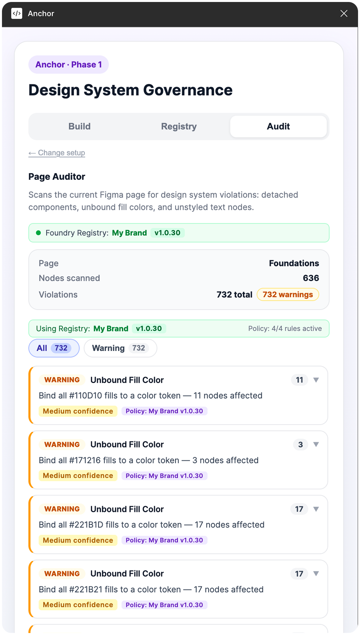360x635 pixels.
Task: Click the Design System Governance title
Action: 131,90
